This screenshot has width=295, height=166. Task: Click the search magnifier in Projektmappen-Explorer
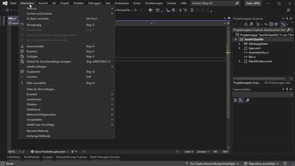pos(289,30)
